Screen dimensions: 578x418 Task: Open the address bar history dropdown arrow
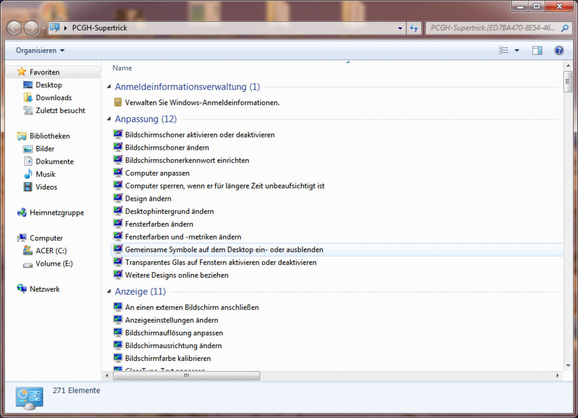[x=400, y=28]
